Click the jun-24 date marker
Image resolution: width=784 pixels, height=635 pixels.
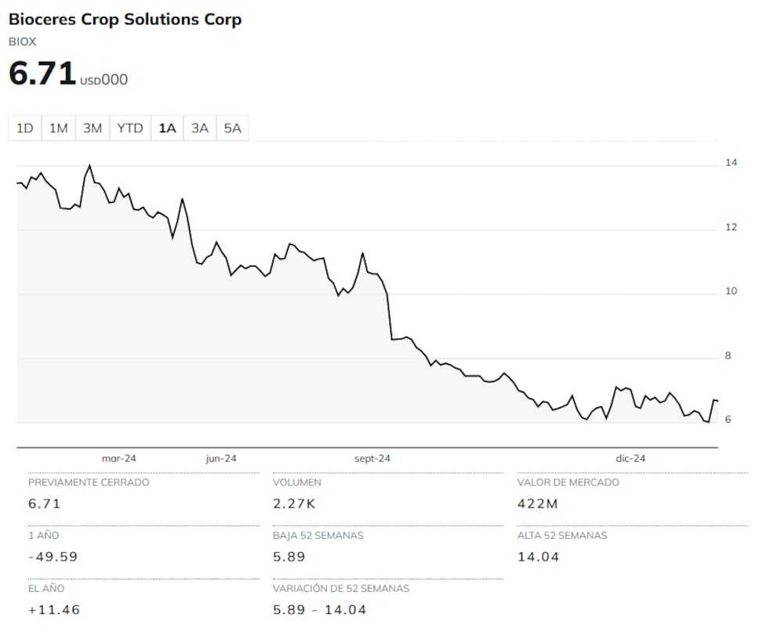tap(221, 459)
